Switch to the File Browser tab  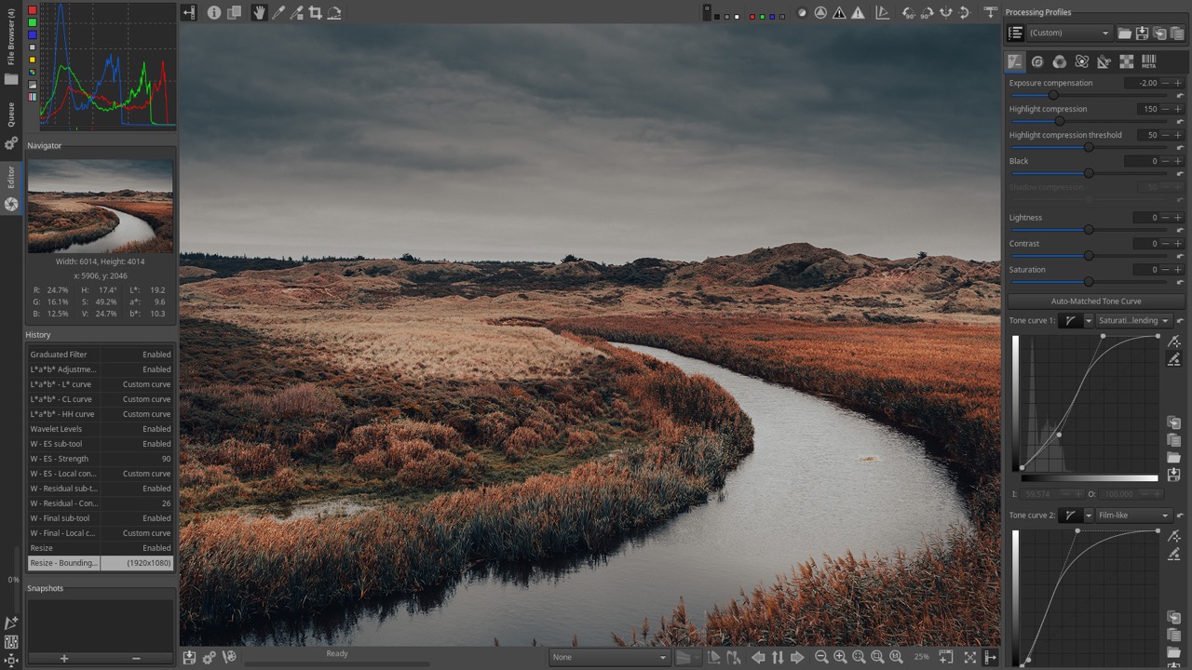pos(9,37)
